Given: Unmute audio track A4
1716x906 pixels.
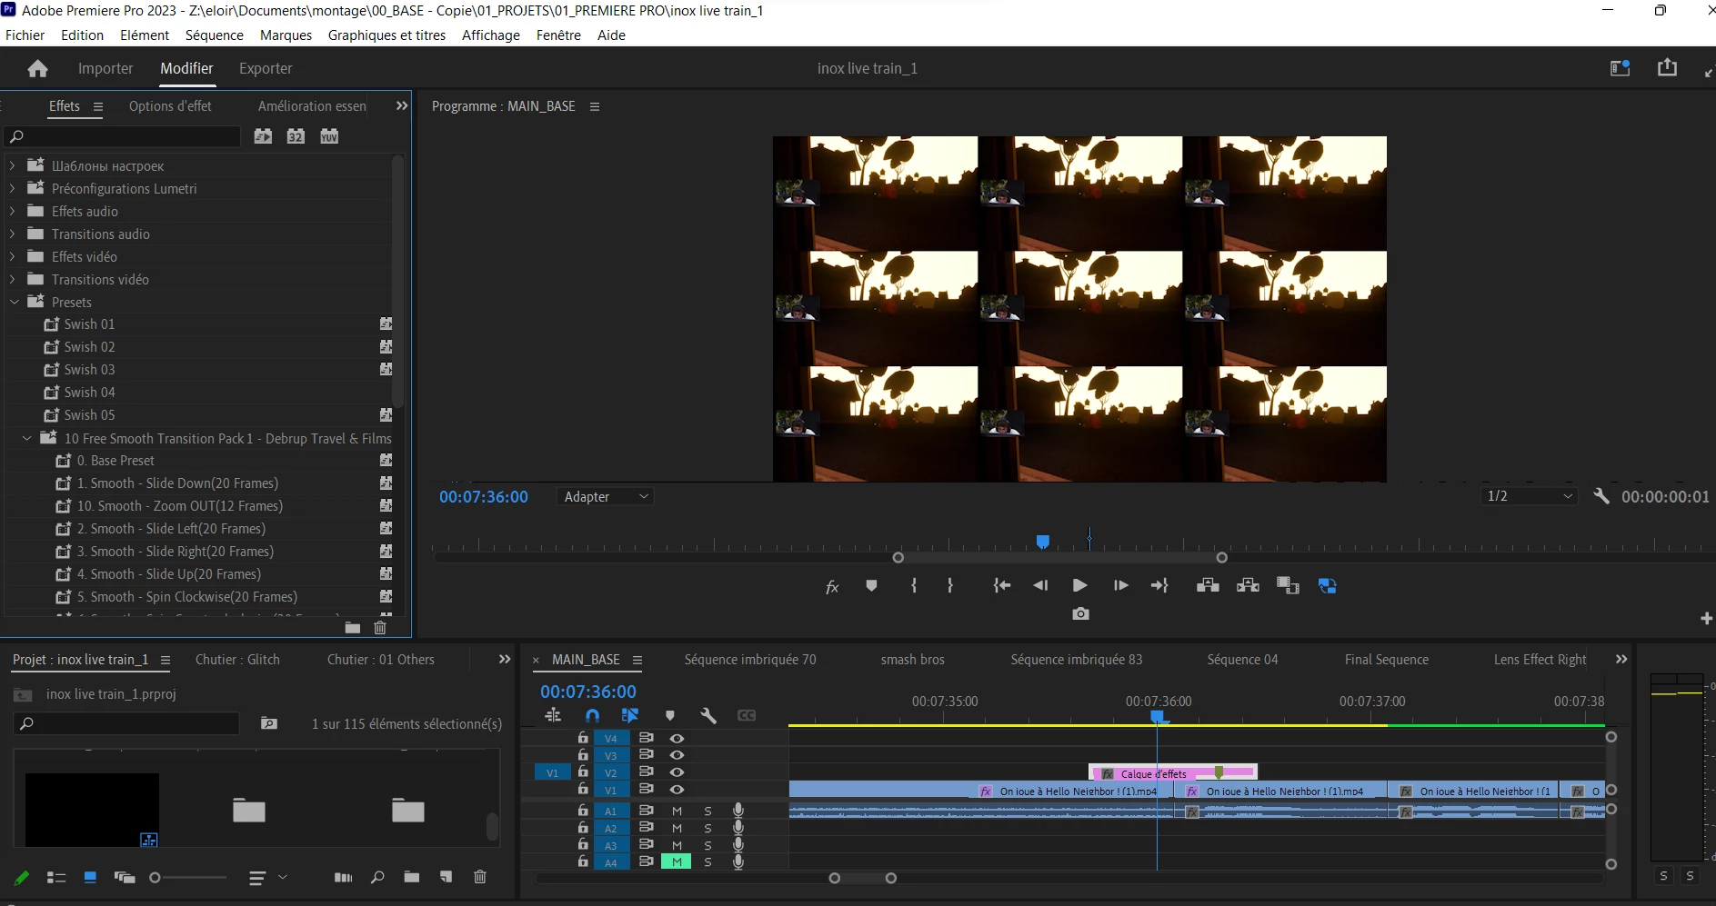Looking at the screenshot, I should [x=677, y=861].
